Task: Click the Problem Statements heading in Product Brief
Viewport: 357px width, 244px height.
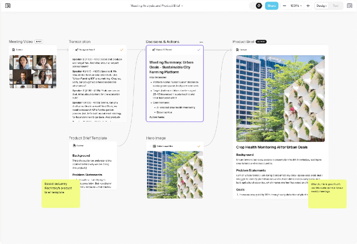Action: [x=251, y=170]
